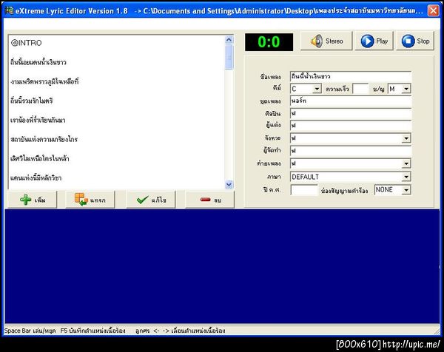Click the producer input field above record label

click(351, 151)
